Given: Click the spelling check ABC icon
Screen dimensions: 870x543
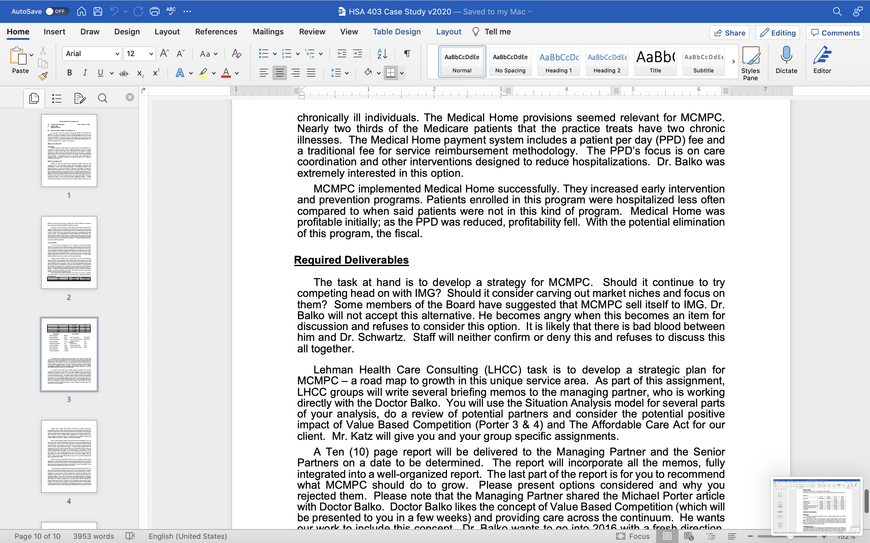Looking at the screenshot, I should (x=171, y=11).
